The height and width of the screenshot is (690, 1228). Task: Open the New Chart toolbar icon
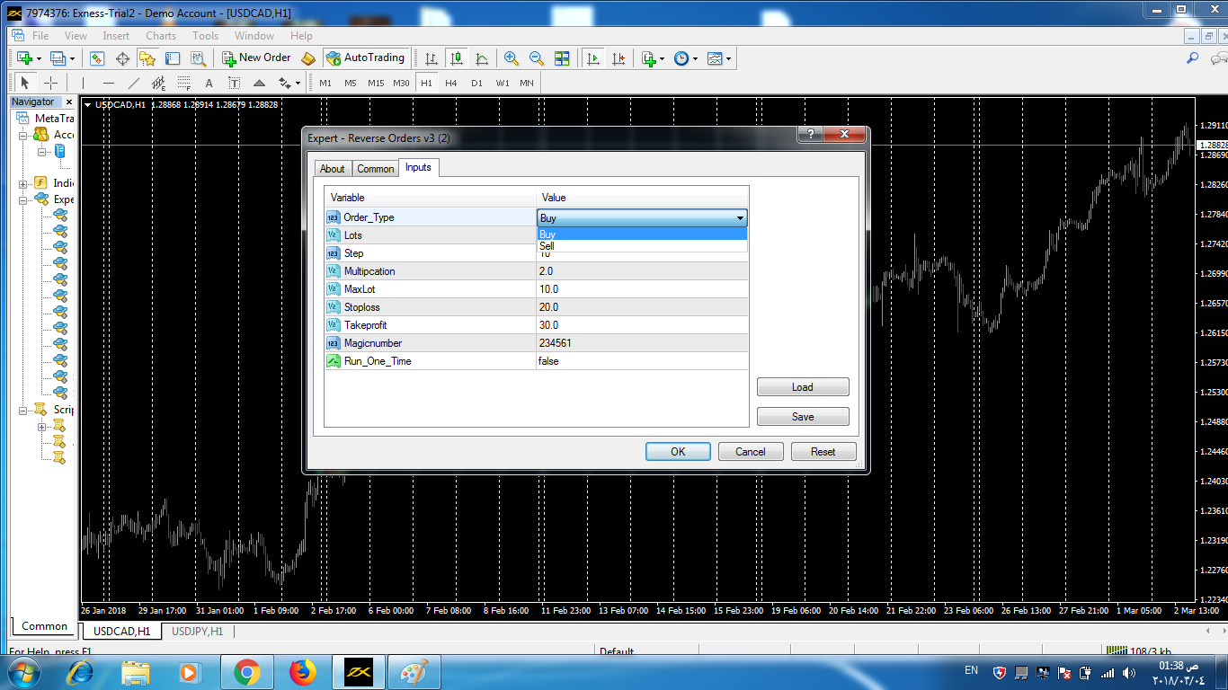coord(24,58)
